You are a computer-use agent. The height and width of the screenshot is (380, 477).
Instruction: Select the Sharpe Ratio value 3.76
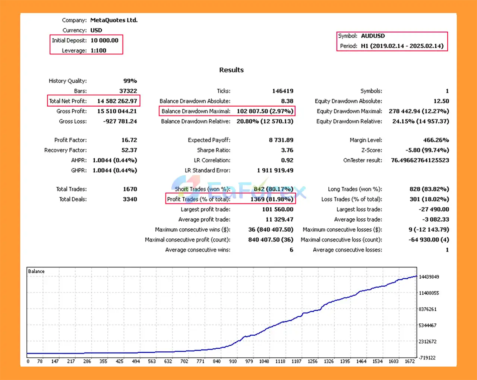(x=287, y=150)
